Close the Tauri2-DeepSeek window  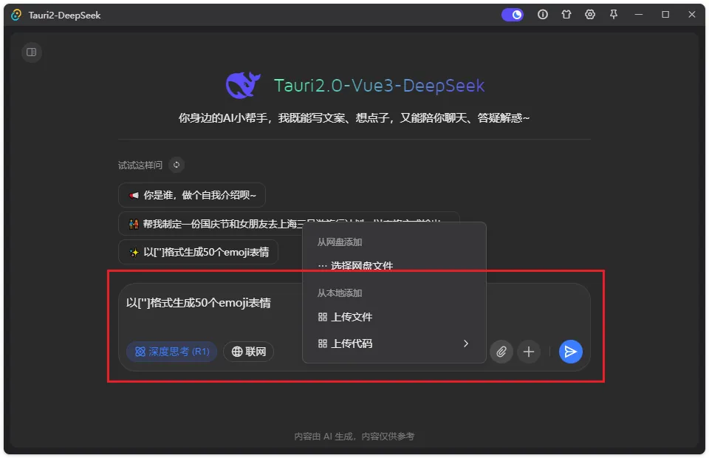tap(692, 15)
